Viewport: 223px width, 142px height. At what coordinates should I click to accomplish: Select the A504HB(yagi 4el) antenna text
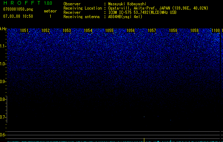point(125,17)
